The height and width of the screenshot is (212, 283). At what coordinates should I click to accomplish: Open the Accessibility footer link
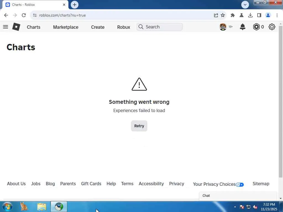[x=151, y=184]
